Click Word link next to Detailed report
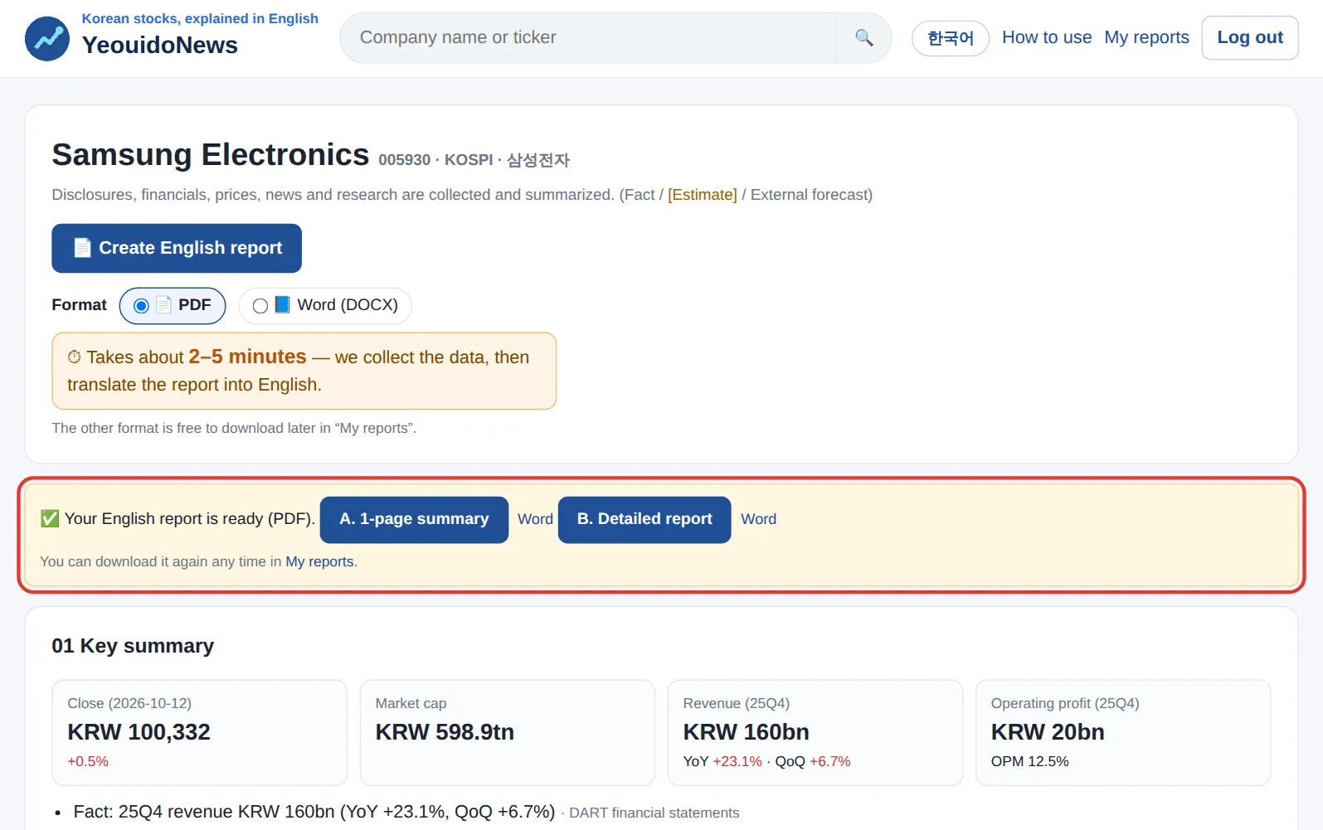 (x=758, y=519)
